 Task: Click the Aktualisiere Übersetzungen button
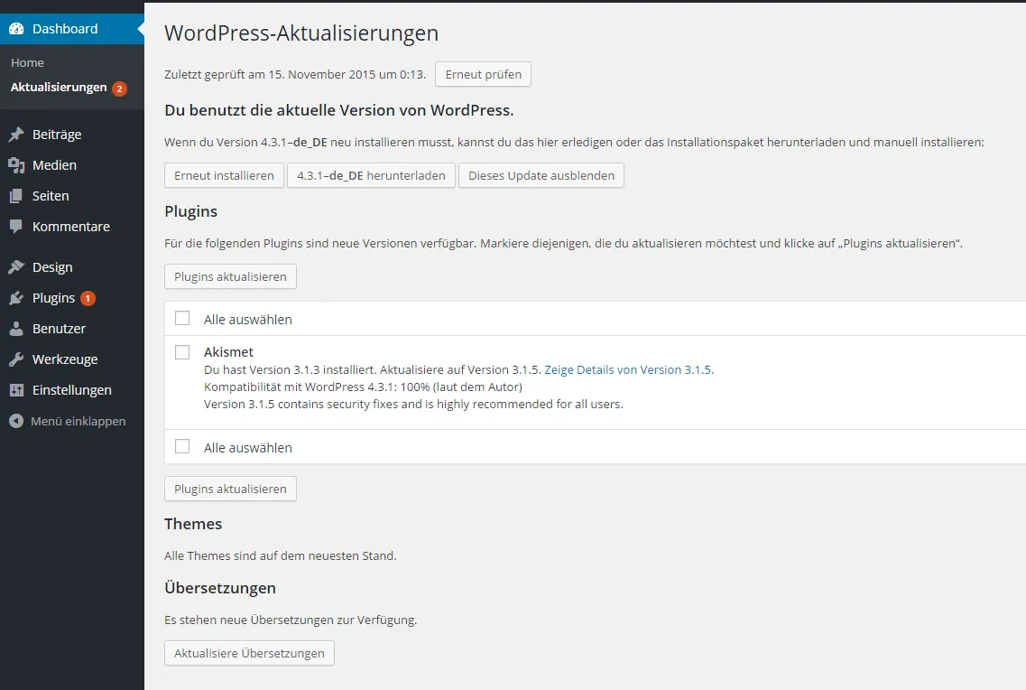click(x=249, y=653)
